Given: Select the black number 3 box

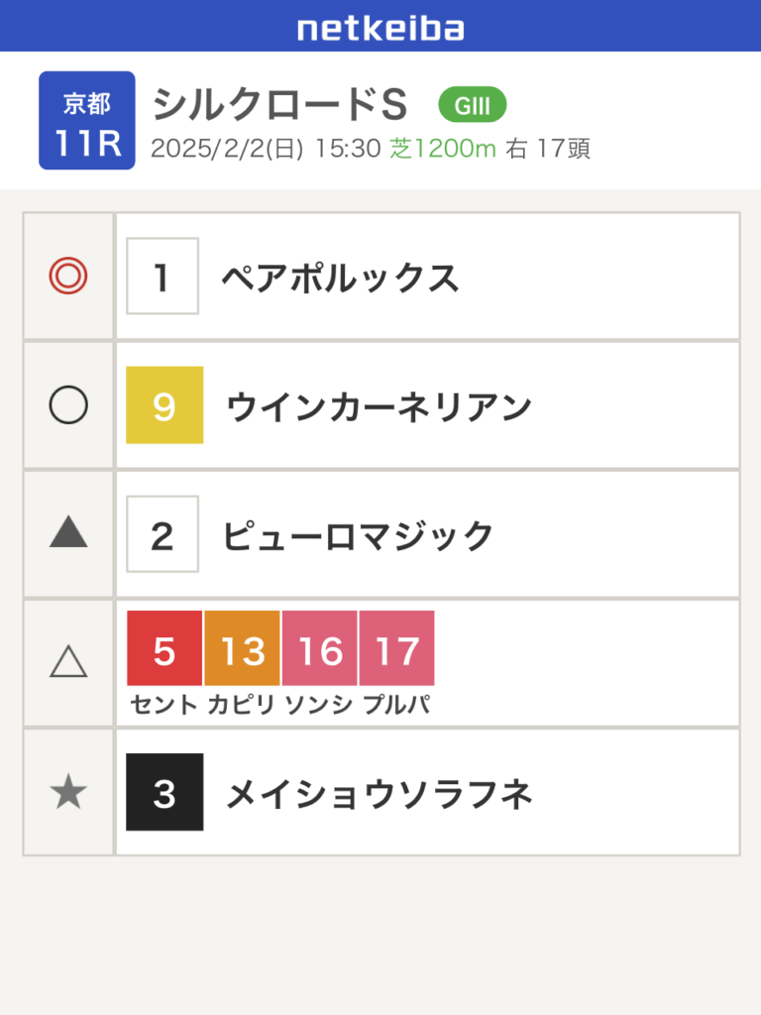Looking at the screenshot, I should [164, 792].
